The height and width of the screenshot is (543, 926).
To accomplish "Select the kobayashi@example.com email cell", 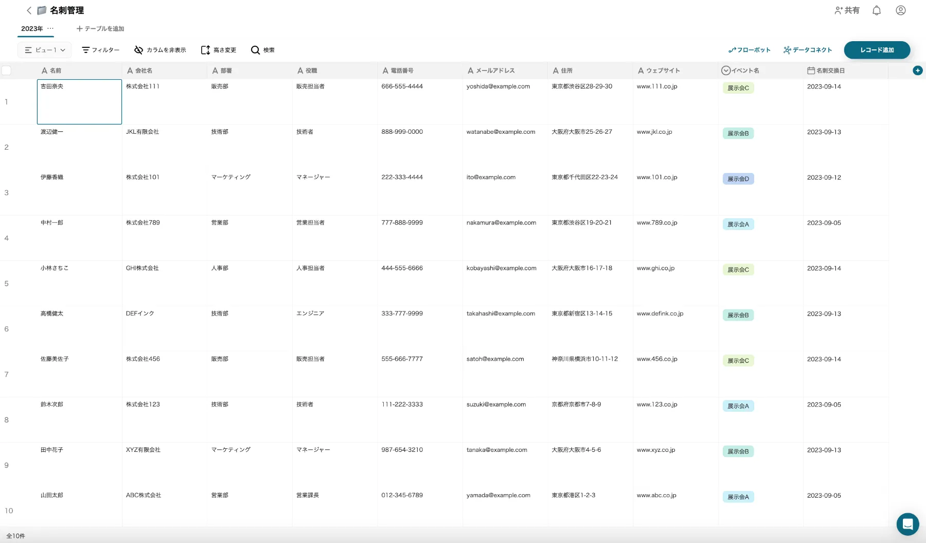I will tap(505, 284).
